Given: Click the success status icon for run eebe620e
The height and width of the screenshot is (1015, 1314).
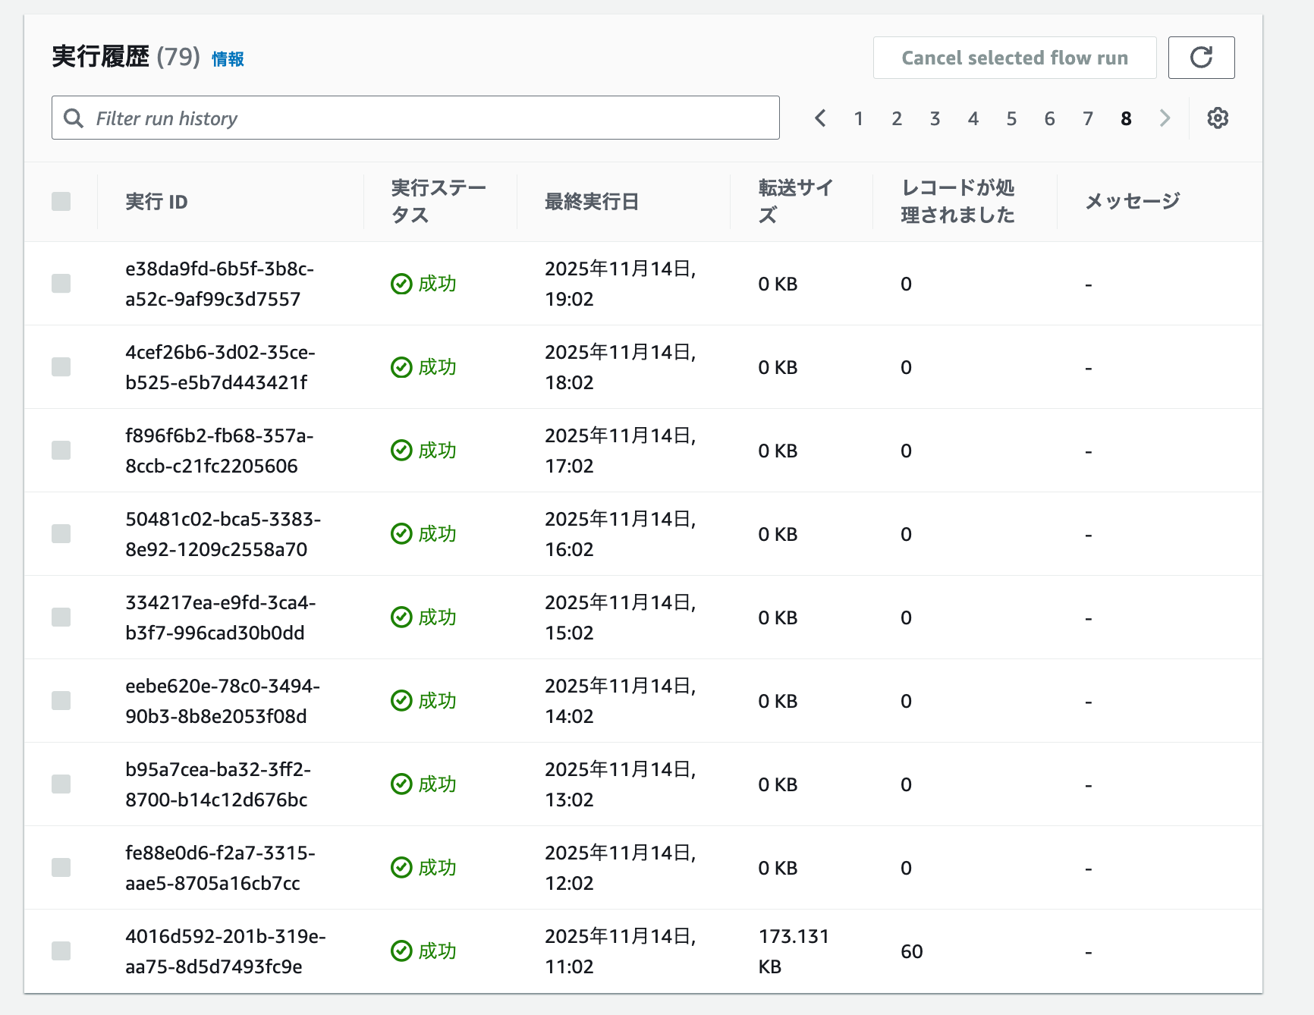Looking at the screenshot, I should click(x=401, y=700).
